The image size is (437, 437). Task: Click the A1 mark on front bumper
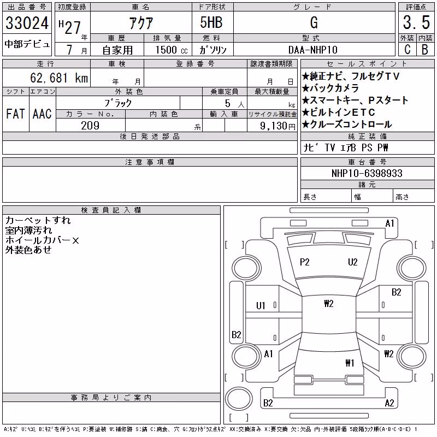[389, 223]
